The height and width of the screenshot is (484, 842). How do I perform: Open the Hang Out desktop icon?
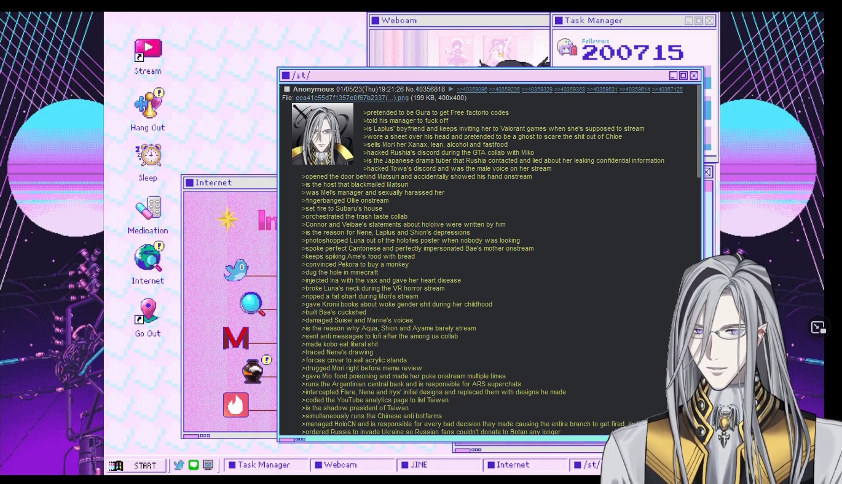click(x=149, y=104)
